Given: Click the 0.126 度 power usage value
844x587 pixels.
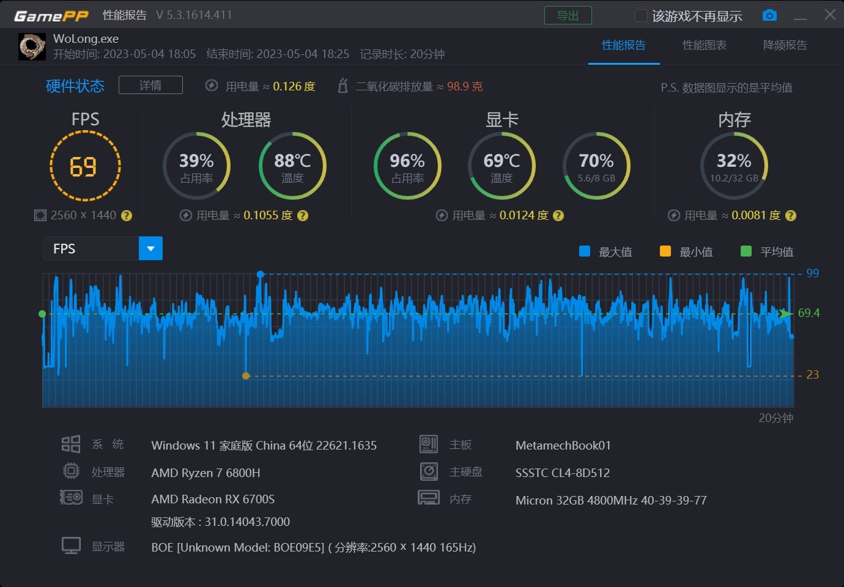Looking at the screenshot, I should click(x=294, y=86).
